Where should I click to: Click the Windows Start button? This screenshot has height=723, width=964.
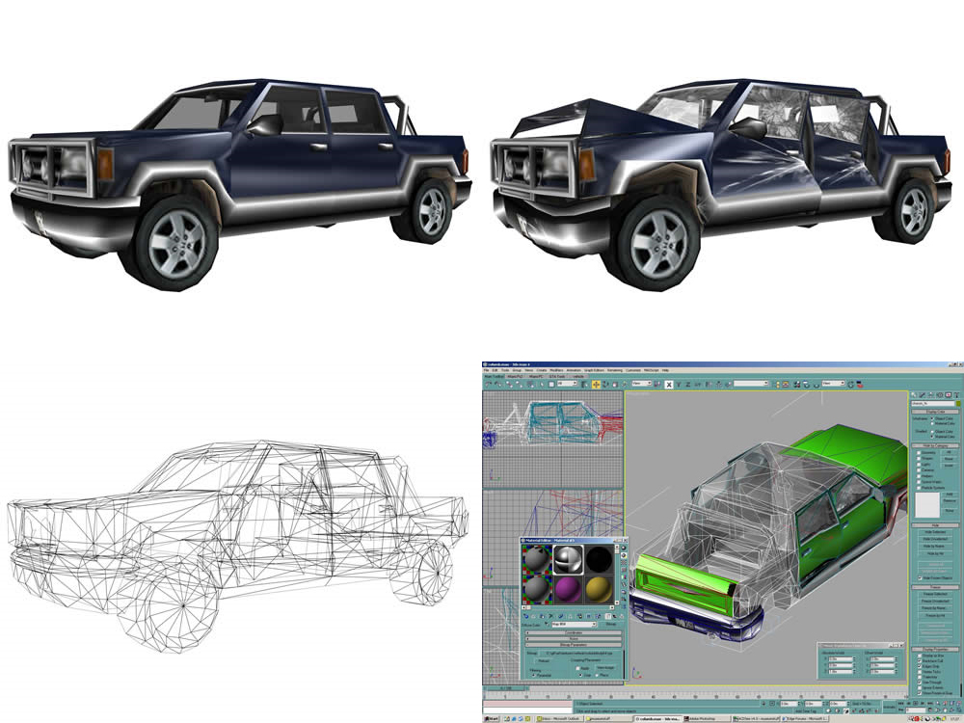492,718
